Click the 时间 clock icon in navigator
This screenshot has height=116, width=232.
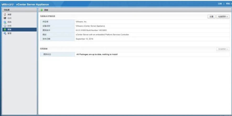point(5,26)
